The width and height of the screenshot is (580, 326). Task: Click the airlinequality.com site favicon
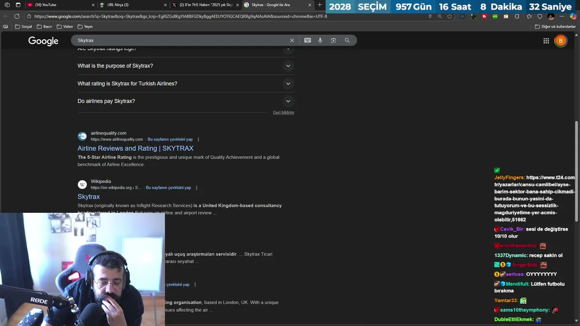coord(82,136)
